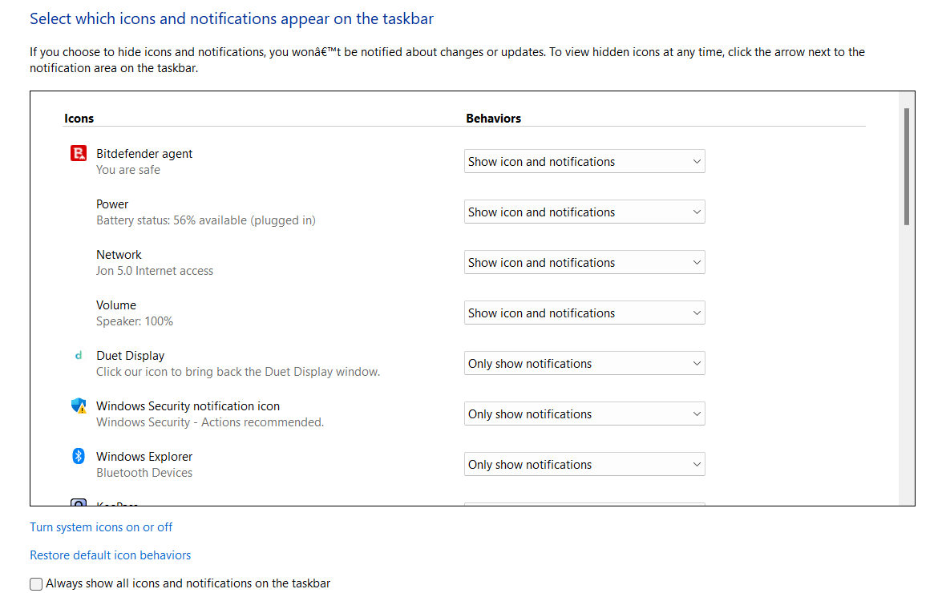Image resolution: width=942 pixels, height=593 pixels.
Task: Select the 'You are safe' status text
Action: [x=128, y=170]
